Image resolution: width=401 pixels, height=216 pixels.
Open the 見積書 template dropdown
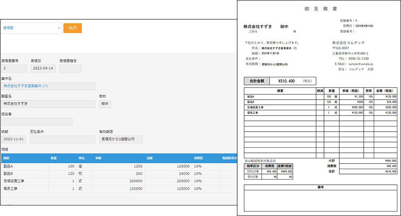(x=31, y=28)
